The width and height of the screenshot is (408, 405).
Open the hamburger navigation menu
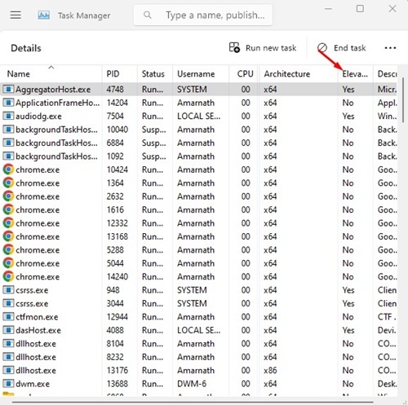click(16, 15)
